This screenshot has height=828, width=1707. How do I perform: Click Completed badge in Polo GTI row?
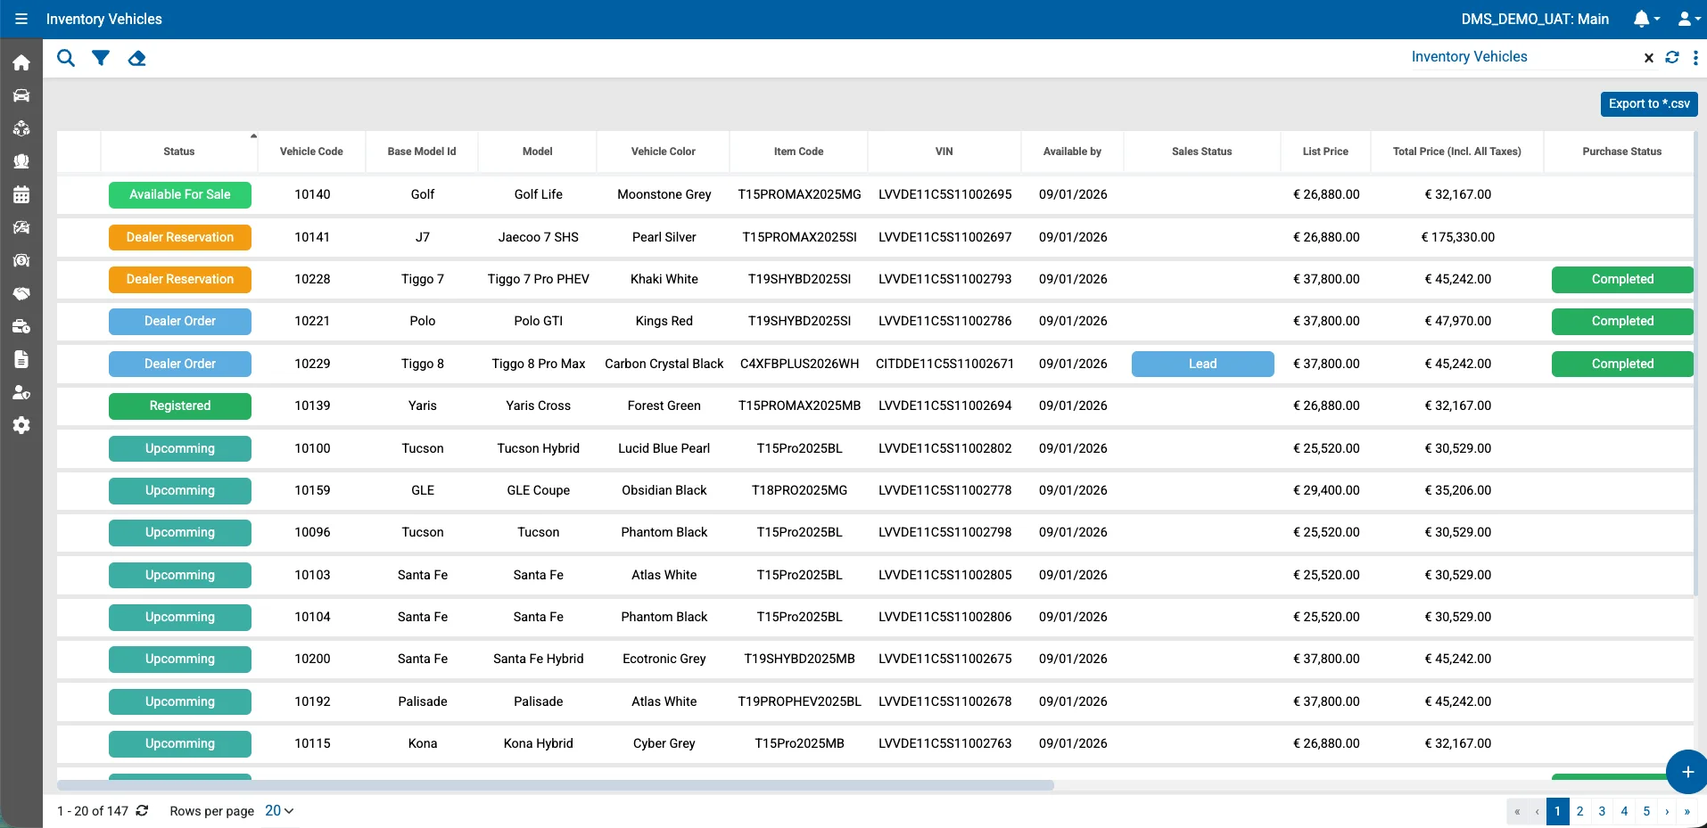(x=1622, y=321)
